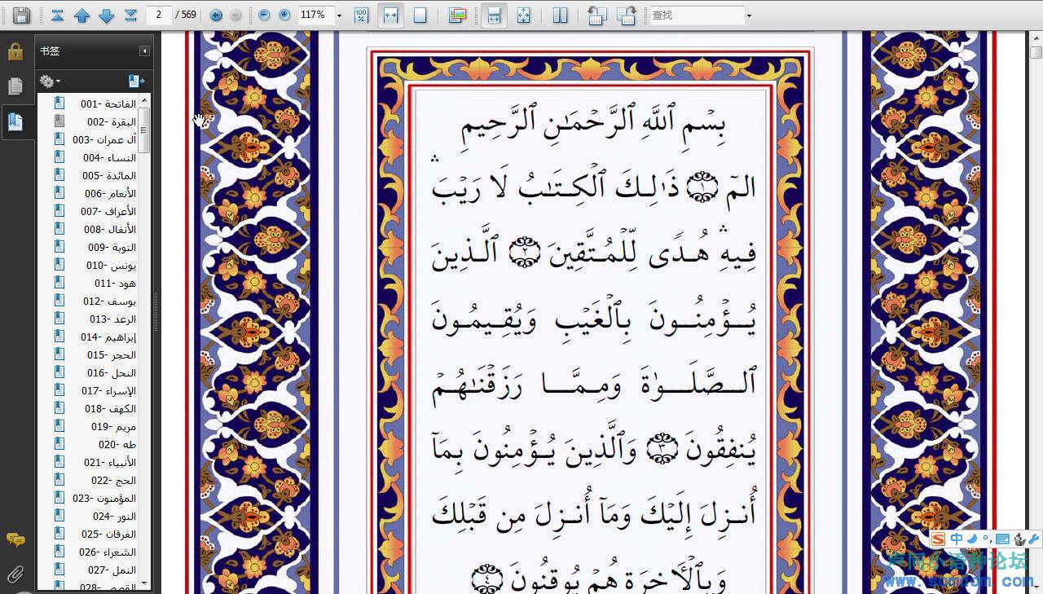
Task: Open bookmark 018 الكهف
Action: point(110,409)
